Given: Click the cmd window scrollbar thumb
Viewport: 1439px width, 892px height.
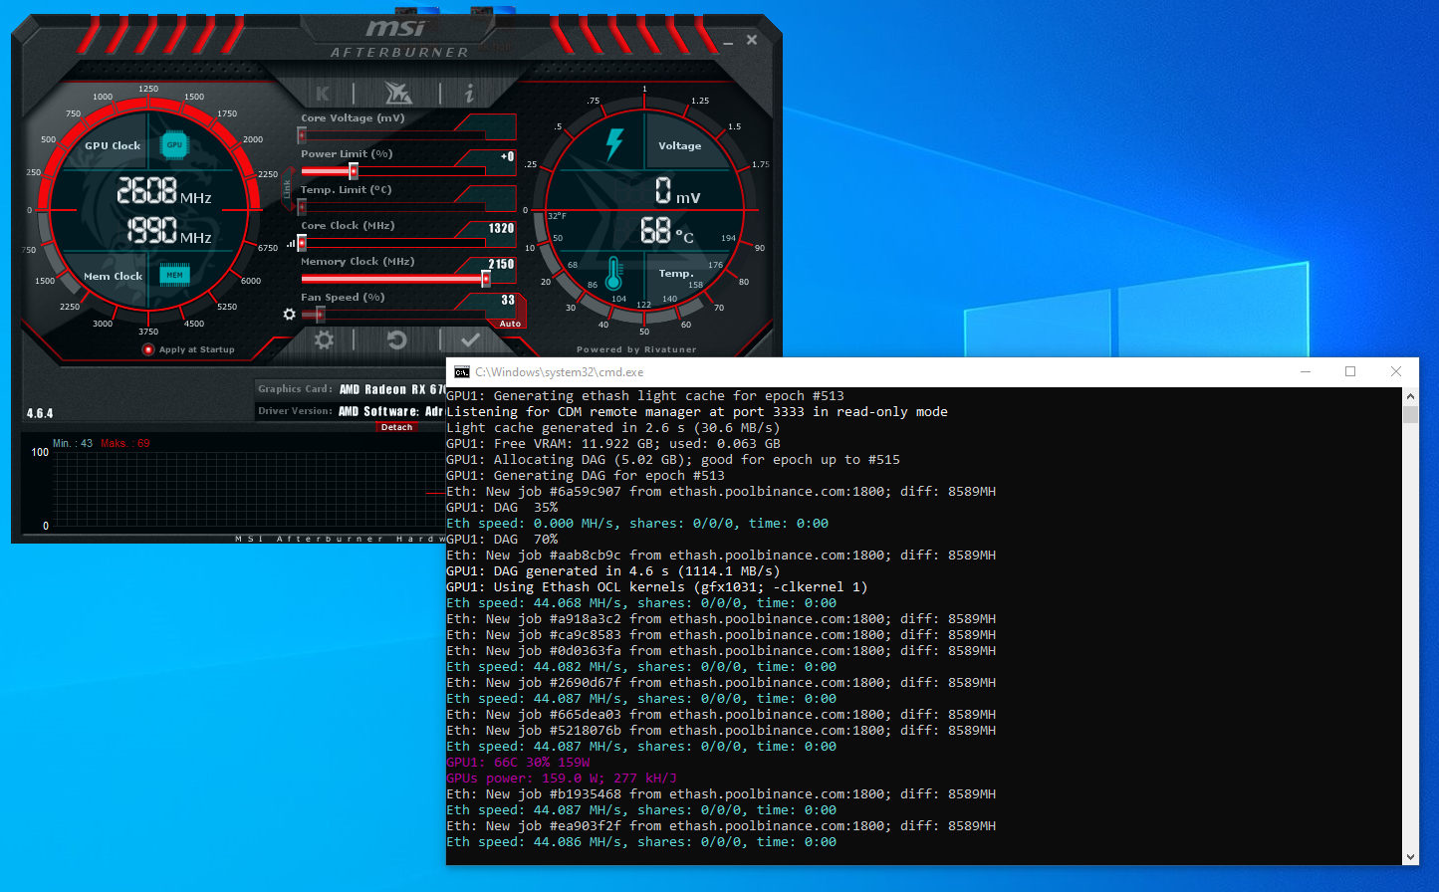Looking at the screenshot, I should pyautogui.click(x=1410, y=414).
